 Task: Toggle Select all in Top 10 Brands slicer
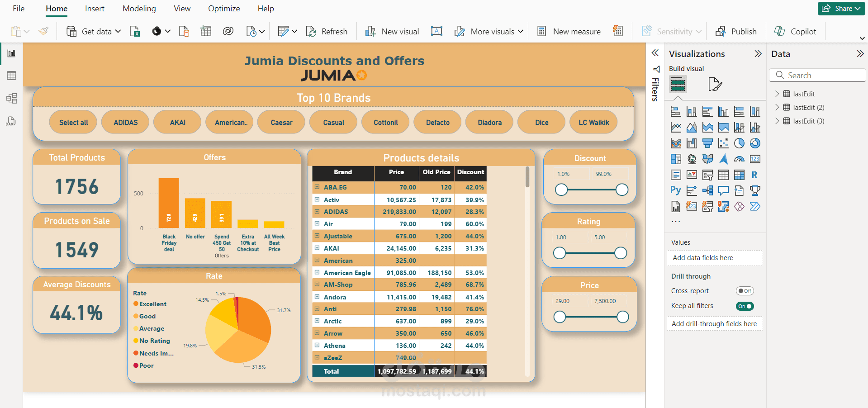click(73, 122)
